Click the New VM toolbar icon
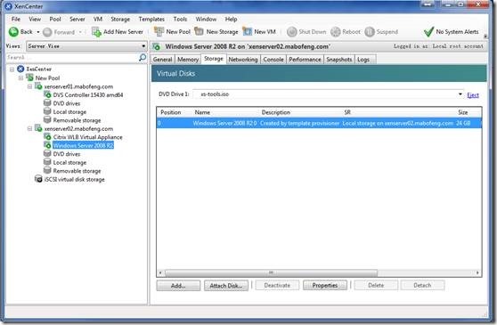 pyautogui.click(x=247, y=31)
